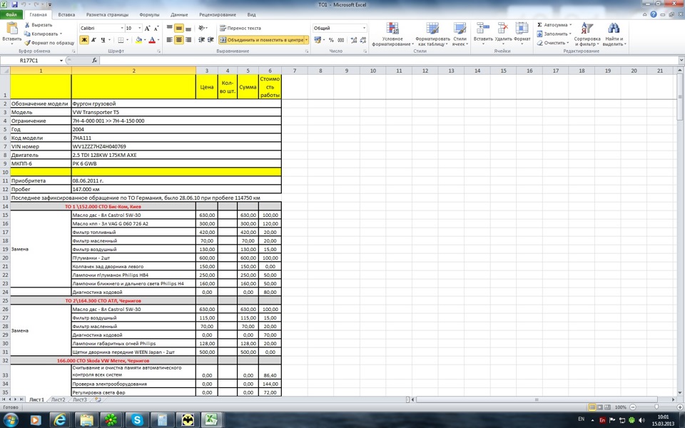Image resolution: width=685 pixels, height=428 pixels.
Task: Save the workbook from quick access toolbar
Action: point(15,4)
